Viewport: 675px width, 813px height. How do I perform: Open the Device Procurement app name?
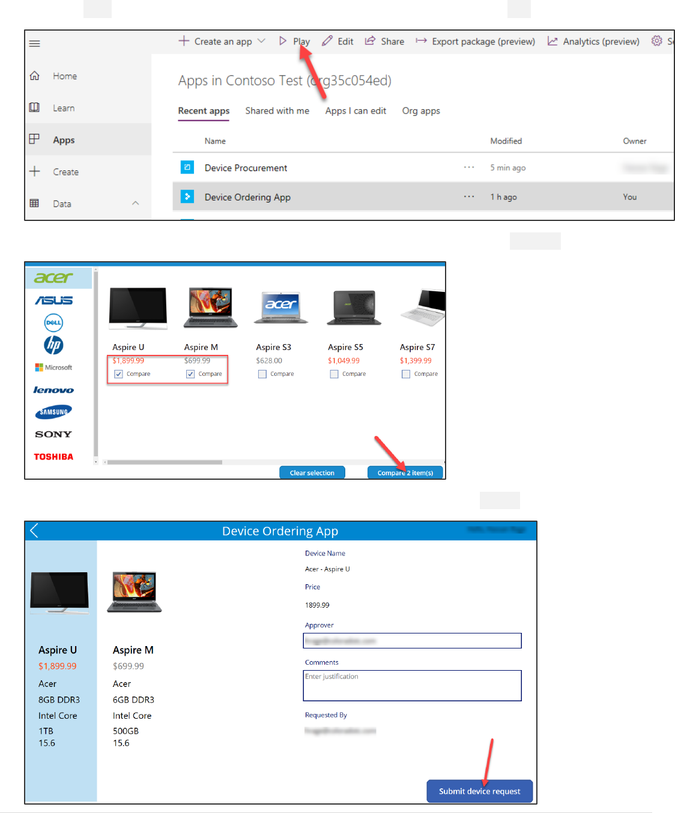(x=246, y=168)
